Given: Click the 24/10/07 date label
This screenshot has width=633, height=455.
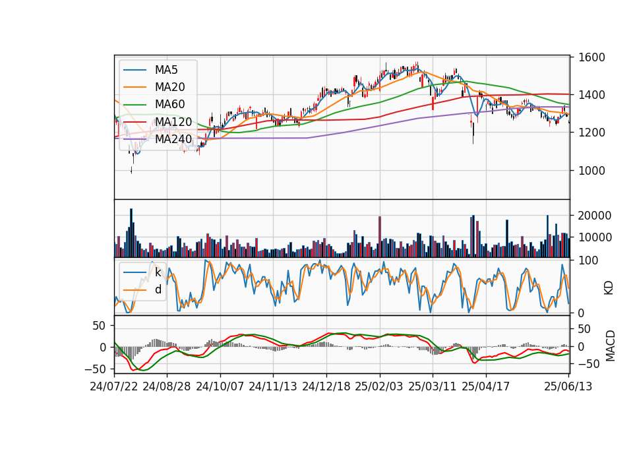Looking at the screenshot, I should point(220,386).
